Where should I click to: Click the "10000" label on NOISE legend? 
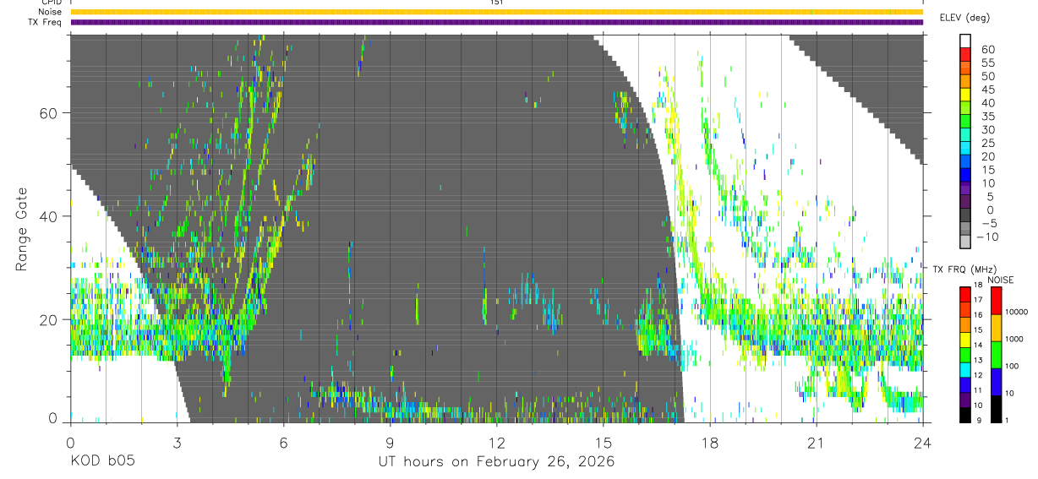point(1015,313)
